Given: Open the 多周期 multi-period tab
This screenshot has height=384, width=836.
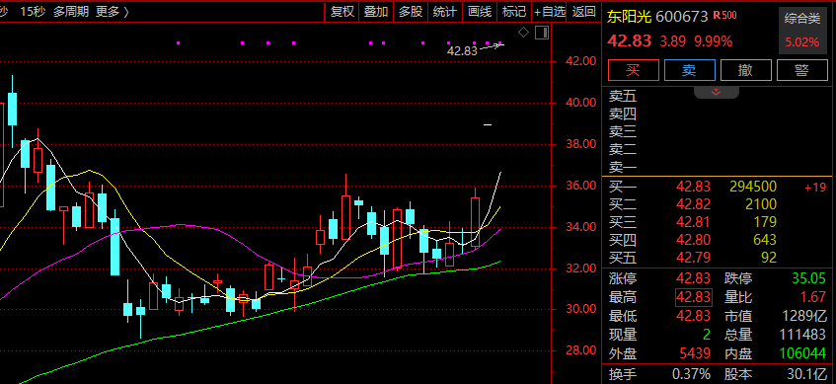Looking at the screenshot, I should (70, 12).
